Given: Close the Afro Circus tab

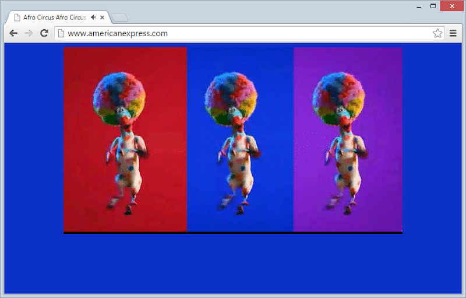Looking at the screenshot, I should pos(102,17).
